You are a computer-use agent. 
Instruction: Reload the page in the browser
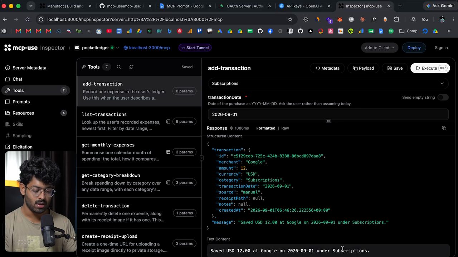coord(28,19)
